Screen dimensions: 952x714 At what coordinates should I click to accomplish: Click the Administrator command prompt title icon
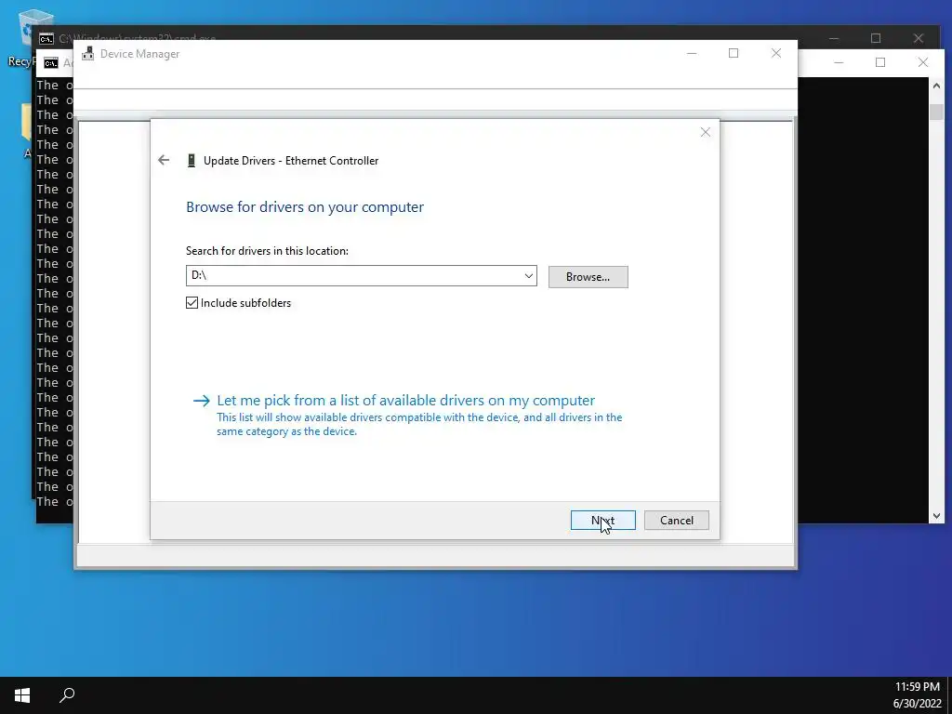tap(51, 63)
